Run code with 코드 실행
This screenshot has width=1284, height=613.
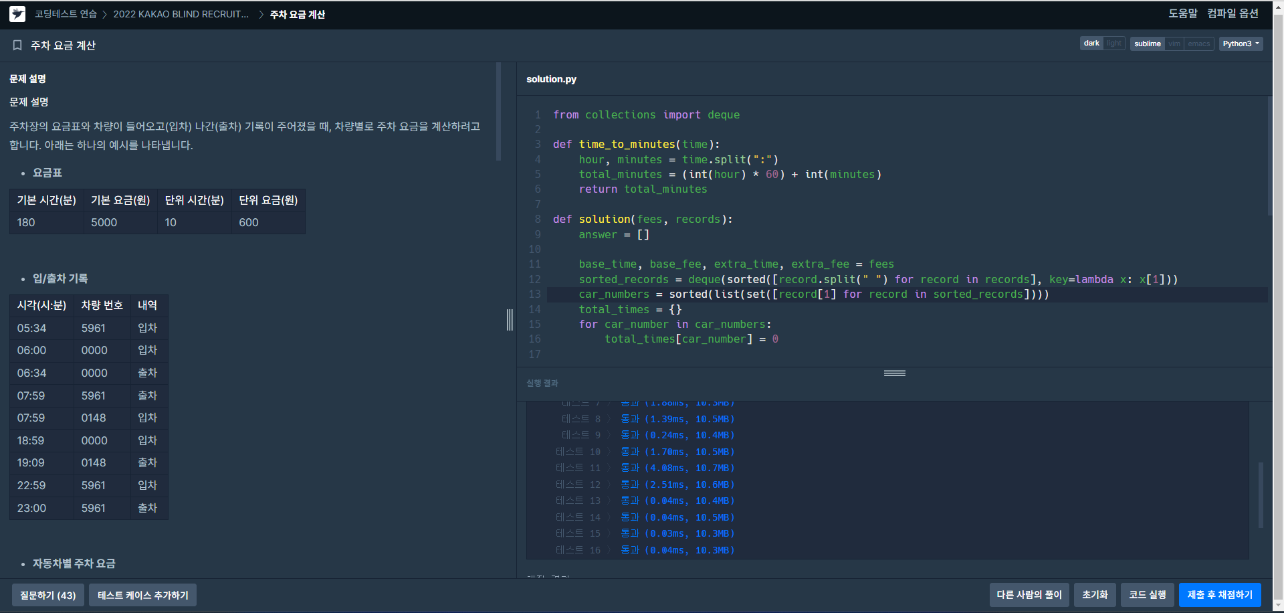tap(1148, 594)
